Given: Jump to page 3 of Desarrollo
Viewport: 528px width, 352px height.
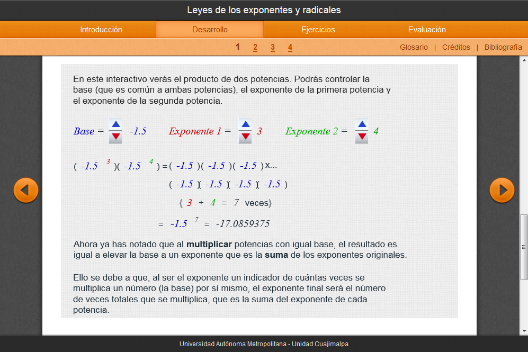Looking at the screenshot, I should tap(273, 48).
